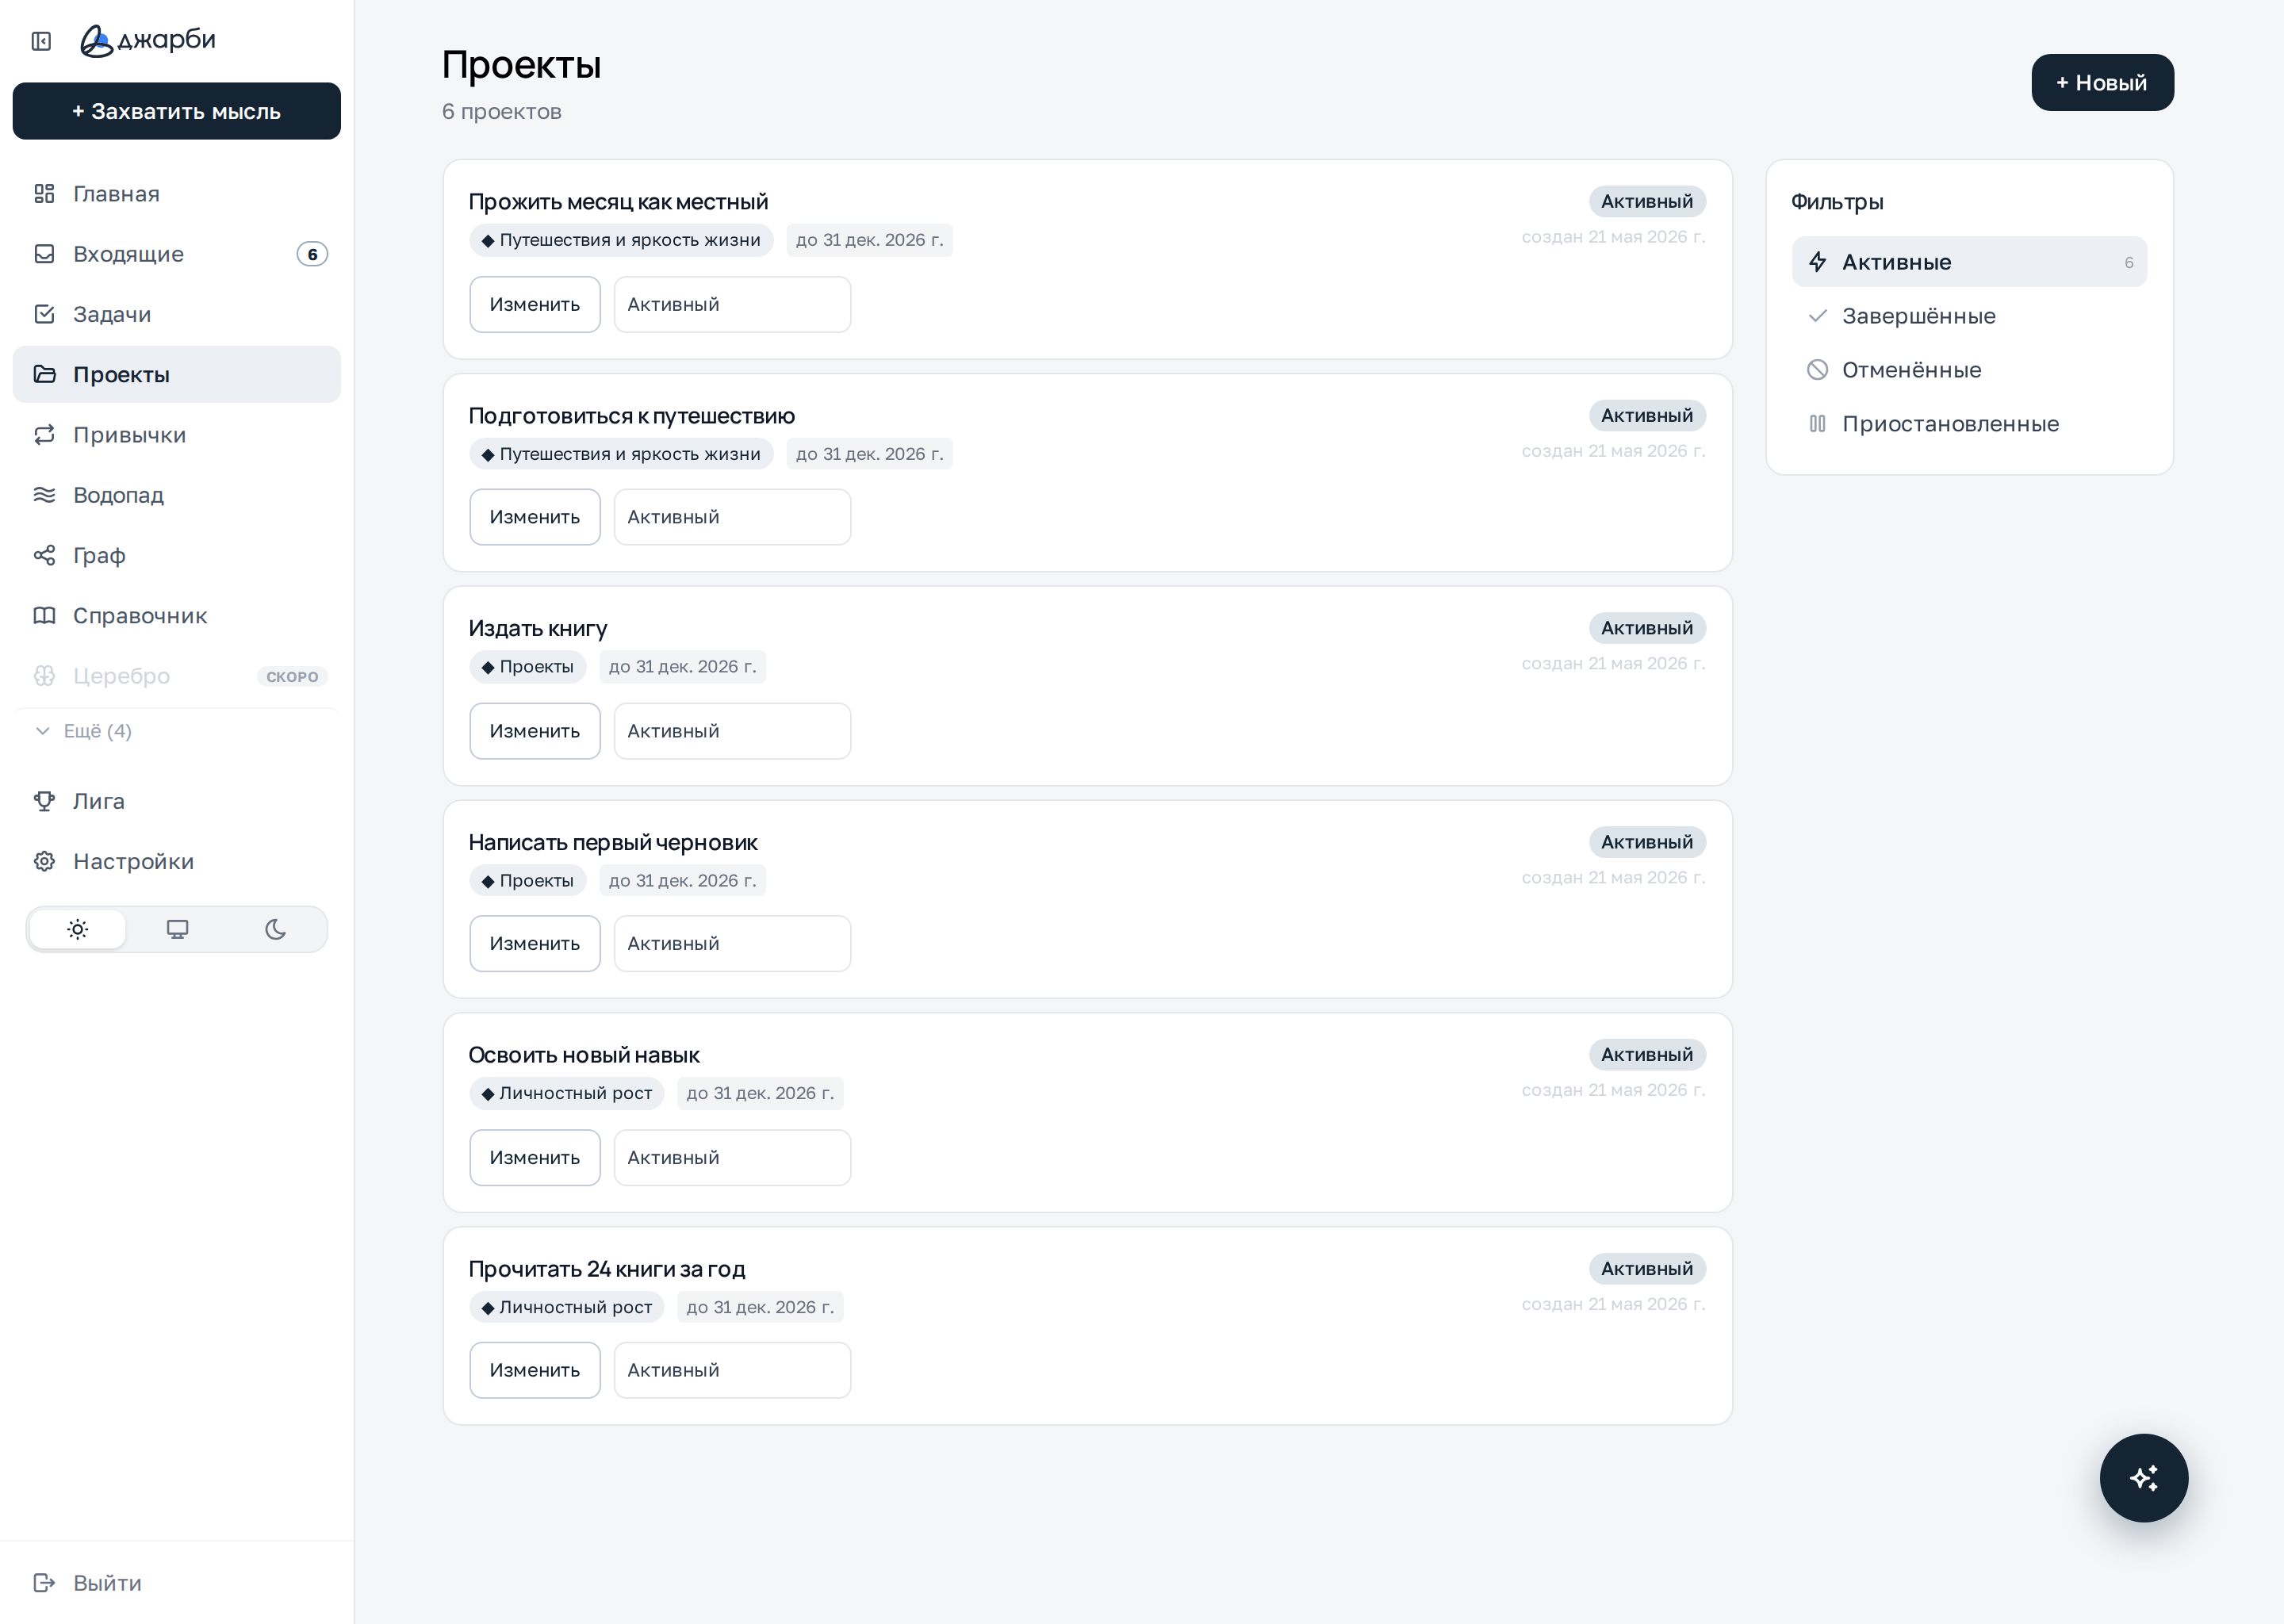The image size is (2284, 1624).
Task: Collapse the sidebar with panel icon
Action: [x=41, y=41]
